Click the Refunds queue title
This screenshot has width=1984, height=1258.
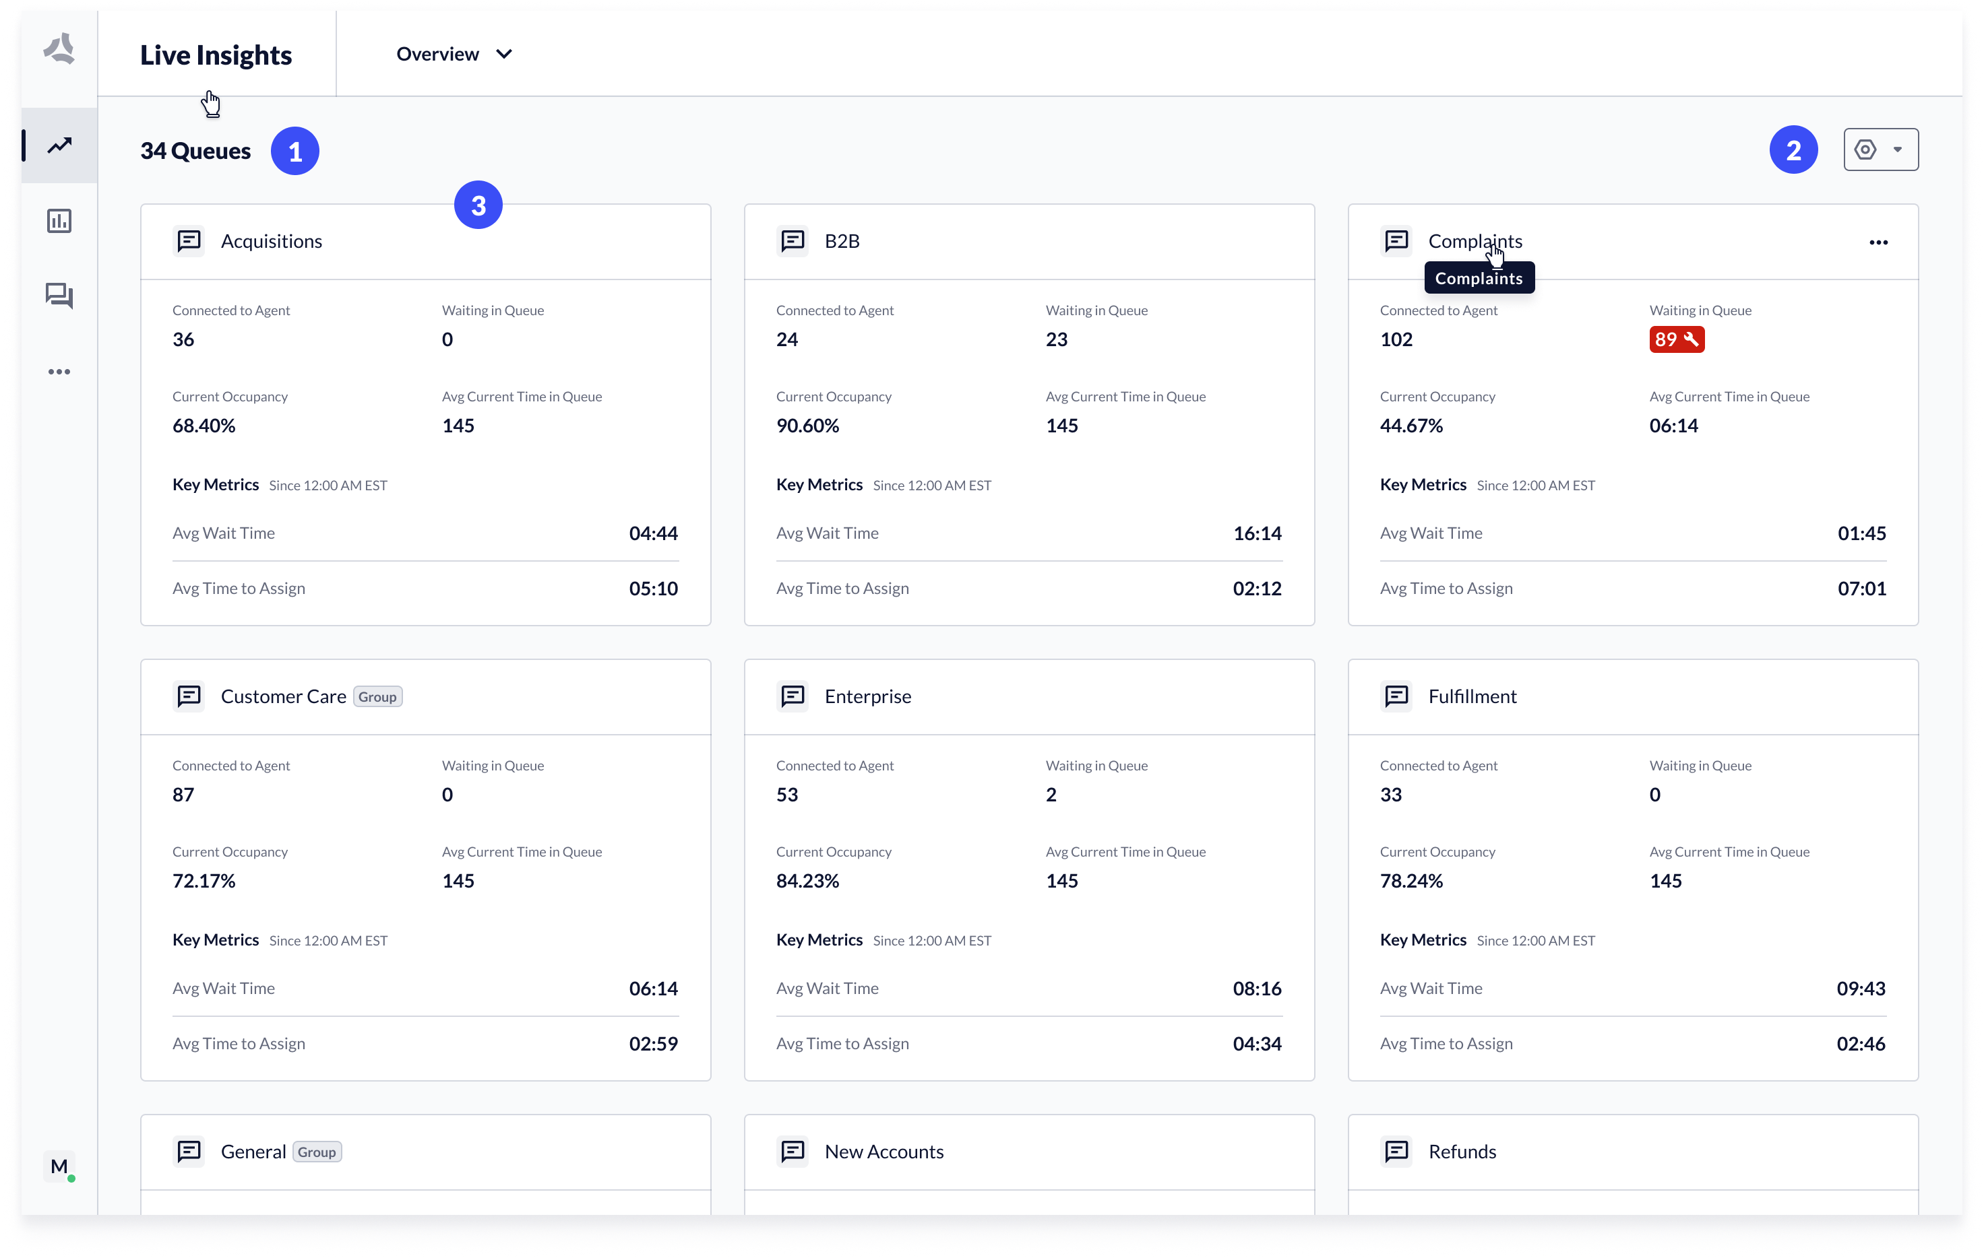(1462, 1152)
